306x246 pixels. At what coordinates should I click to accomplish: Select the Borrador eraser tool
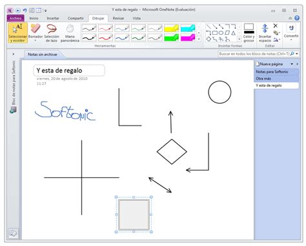coord(36,32)
